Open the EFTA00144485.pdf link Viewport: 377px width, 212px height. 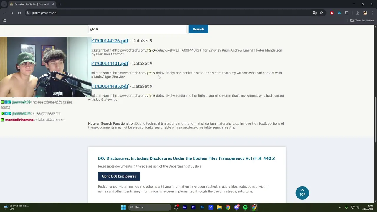pos(110,86)
